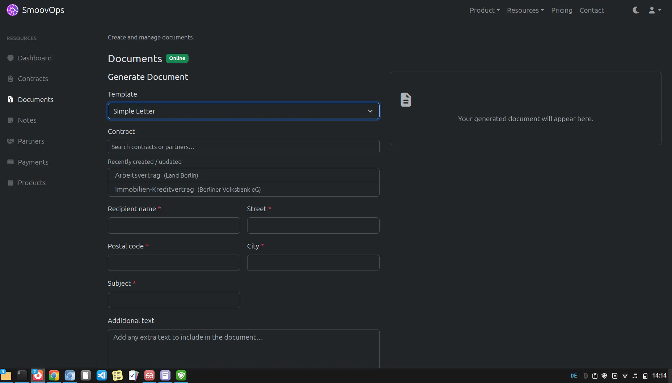
Task: Switch the DE keyboard layout indicator
Action: 574,376
